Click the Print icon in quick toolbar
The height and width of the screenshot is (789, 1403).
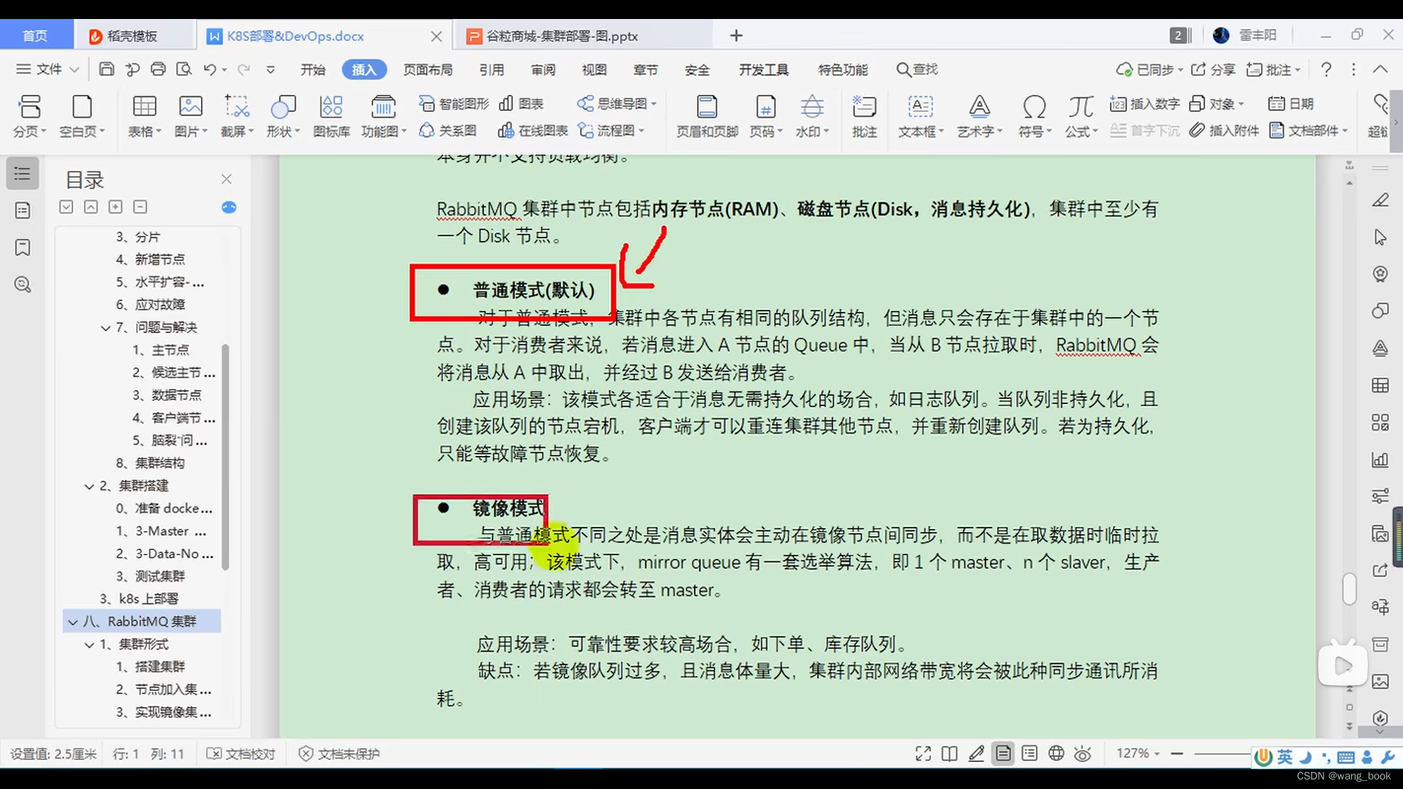158,69
